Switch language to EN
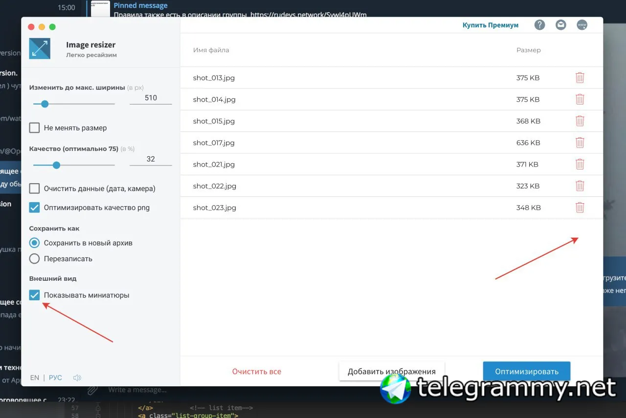626x418 pixels. point(35,377)
